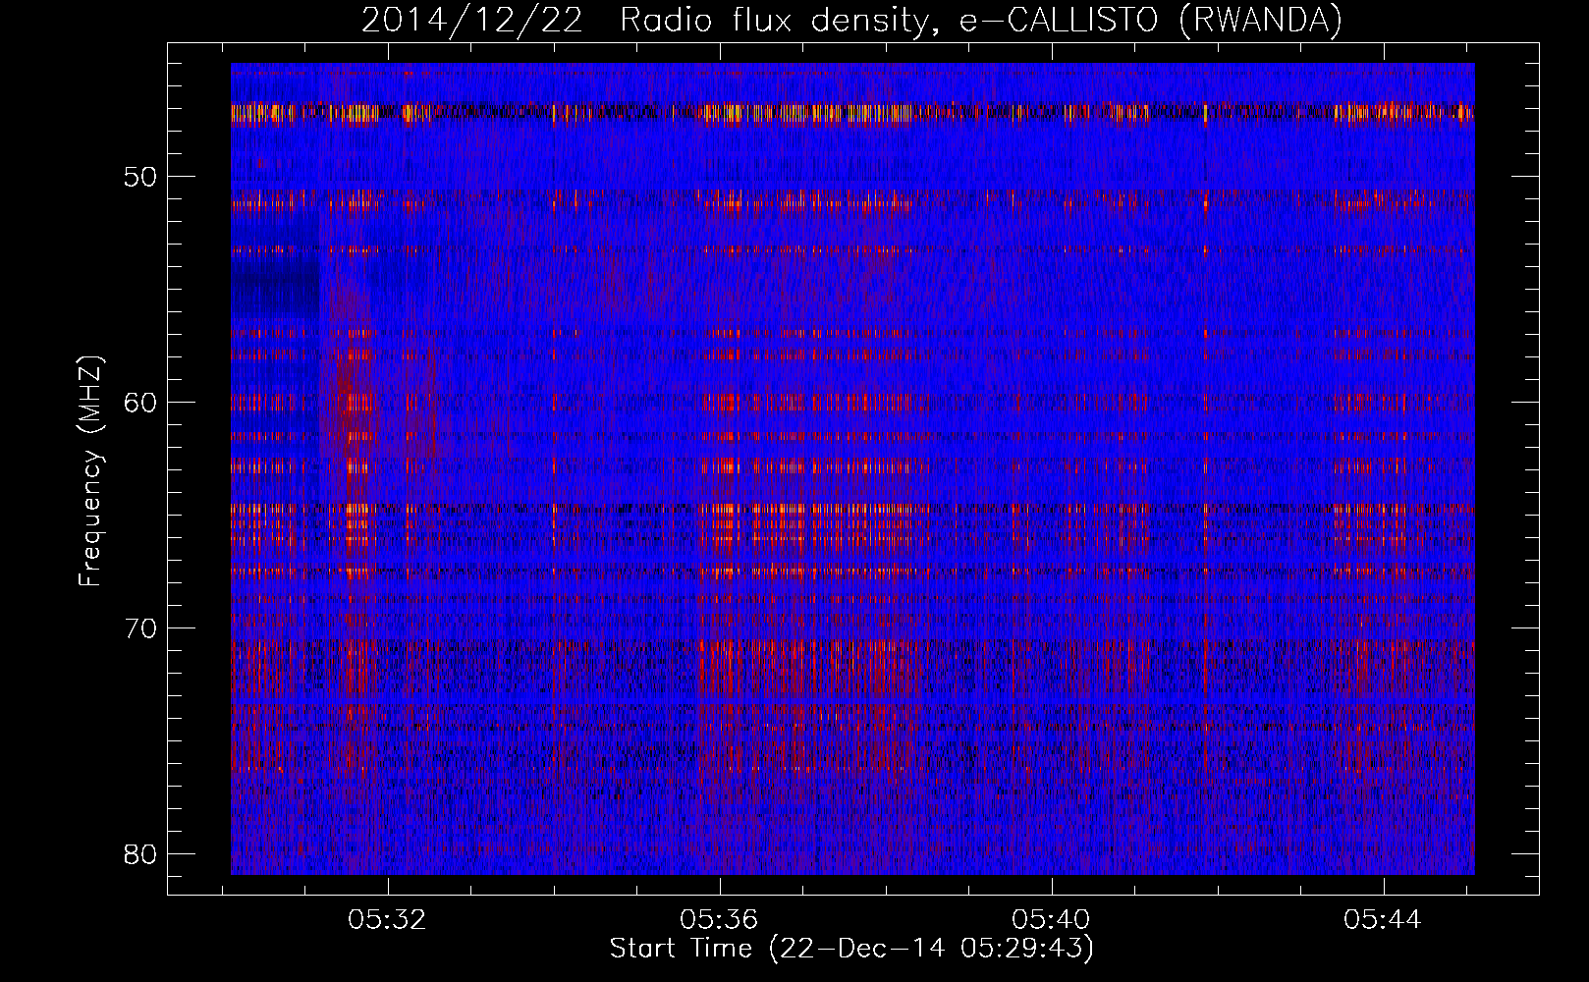The image size is (1589, 982).
Task: Click the 05:36 time tick label
Action: point(720,920)
